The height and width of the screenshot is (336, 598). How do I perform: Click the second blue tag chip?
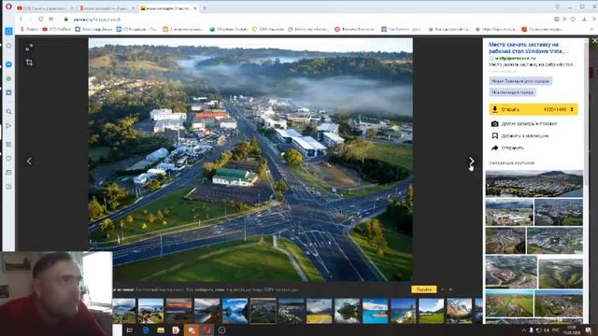513,92
